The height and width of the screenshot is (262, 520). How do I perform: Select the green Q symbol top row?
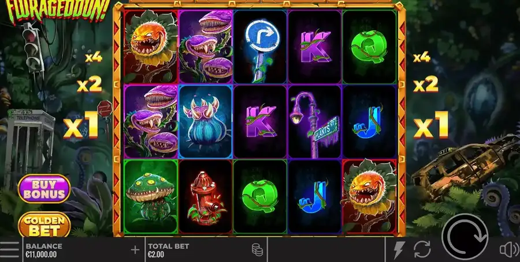click(x=369, y=47)
